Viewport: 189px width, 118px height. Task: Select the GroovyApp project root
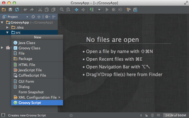coord(29,22)
